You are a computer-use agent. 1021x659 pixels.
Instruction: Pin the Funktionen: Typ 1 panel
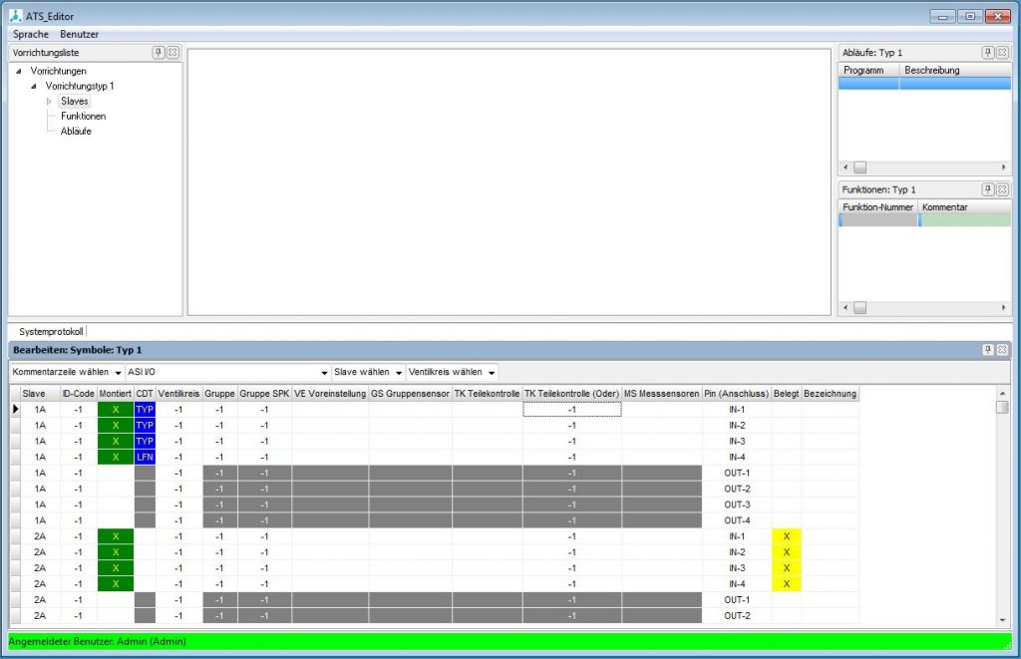point(988,189)
